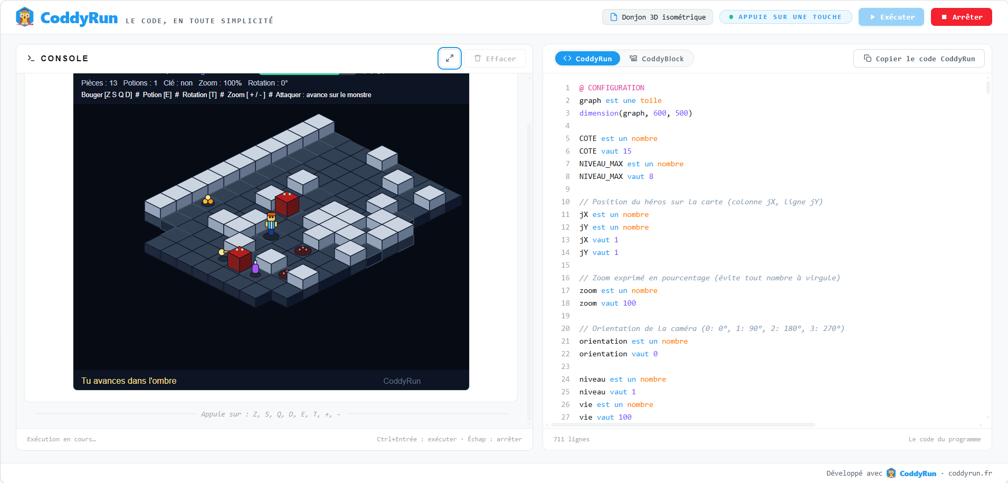This screenshot has width=1008, height=483.
Task: Click the code line 'COTE vaut 15'
Action: click(x=605, y=151)
